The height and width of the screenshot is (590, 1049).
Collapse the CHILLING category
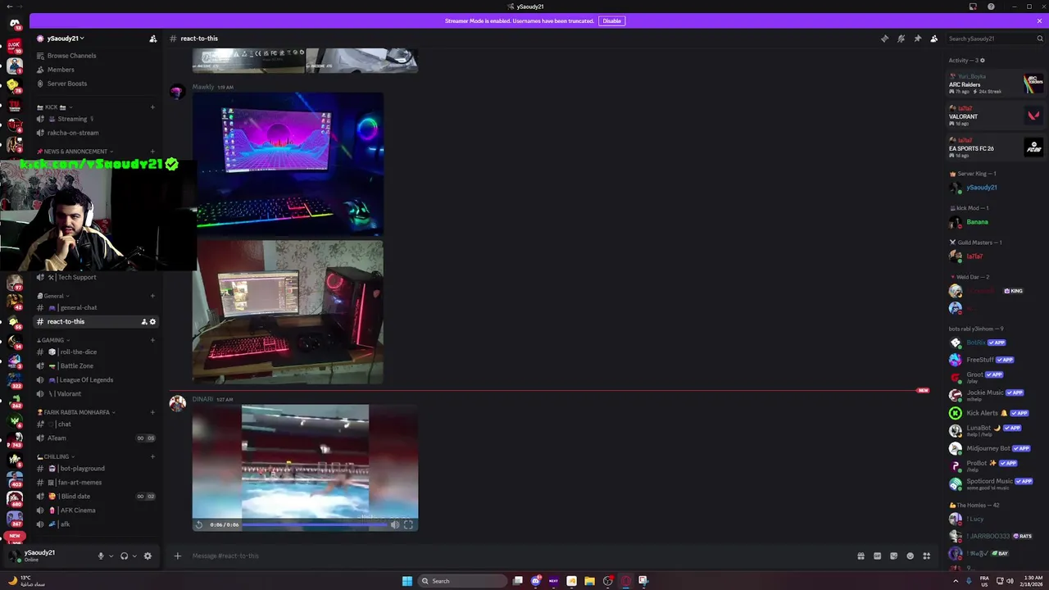[56, 456]
